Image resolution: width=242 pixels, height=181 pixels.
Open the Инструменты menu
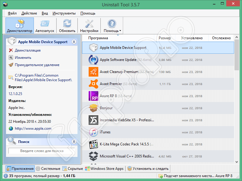(x=64, y=13)
